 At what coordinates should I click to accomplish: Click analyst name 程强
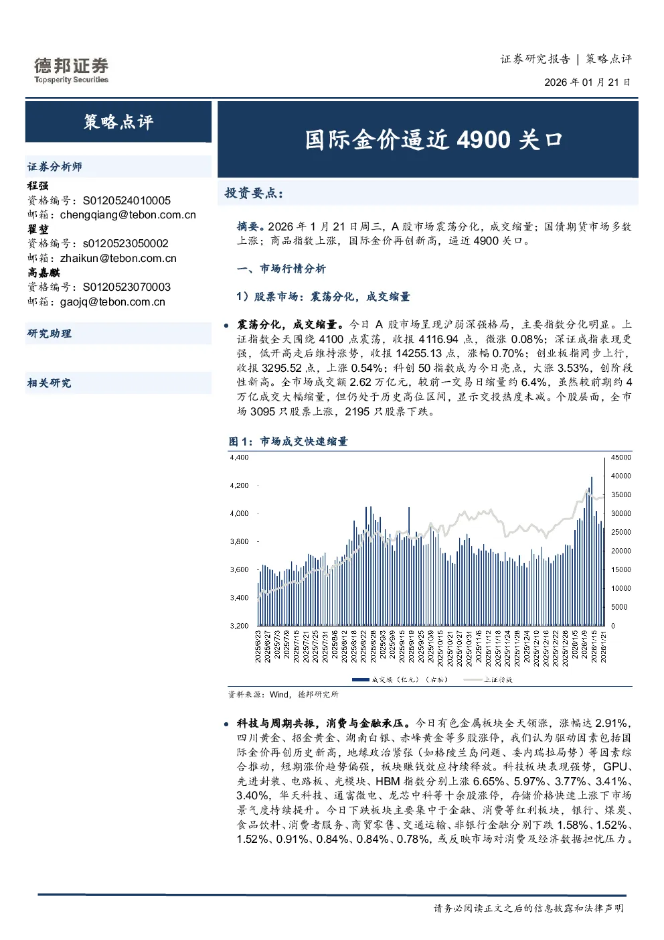pyautogui.click(x=38, y=186)
